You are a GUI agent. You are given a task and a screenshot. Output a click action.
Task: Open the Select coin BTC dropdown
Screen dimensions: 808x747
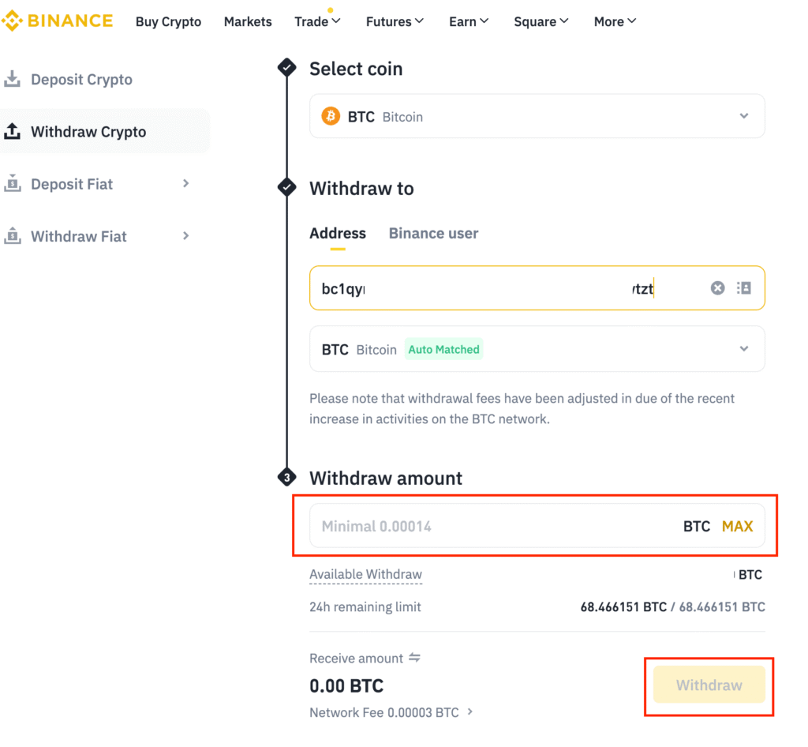(x=743, y=116)
